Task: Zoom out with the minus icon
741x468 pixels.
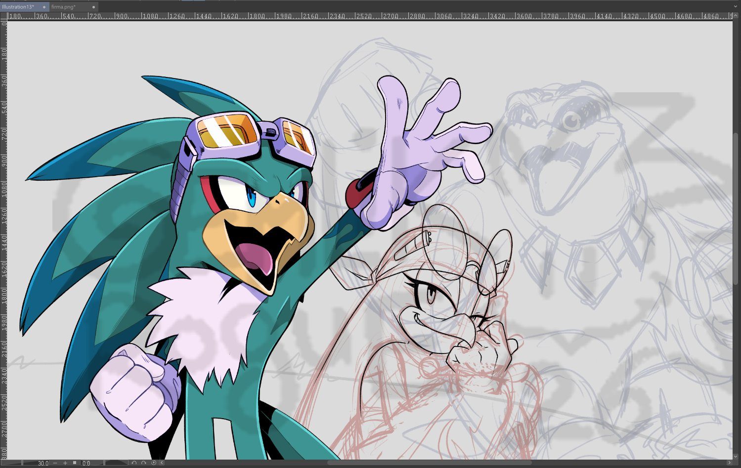Action: click(55, 463)
